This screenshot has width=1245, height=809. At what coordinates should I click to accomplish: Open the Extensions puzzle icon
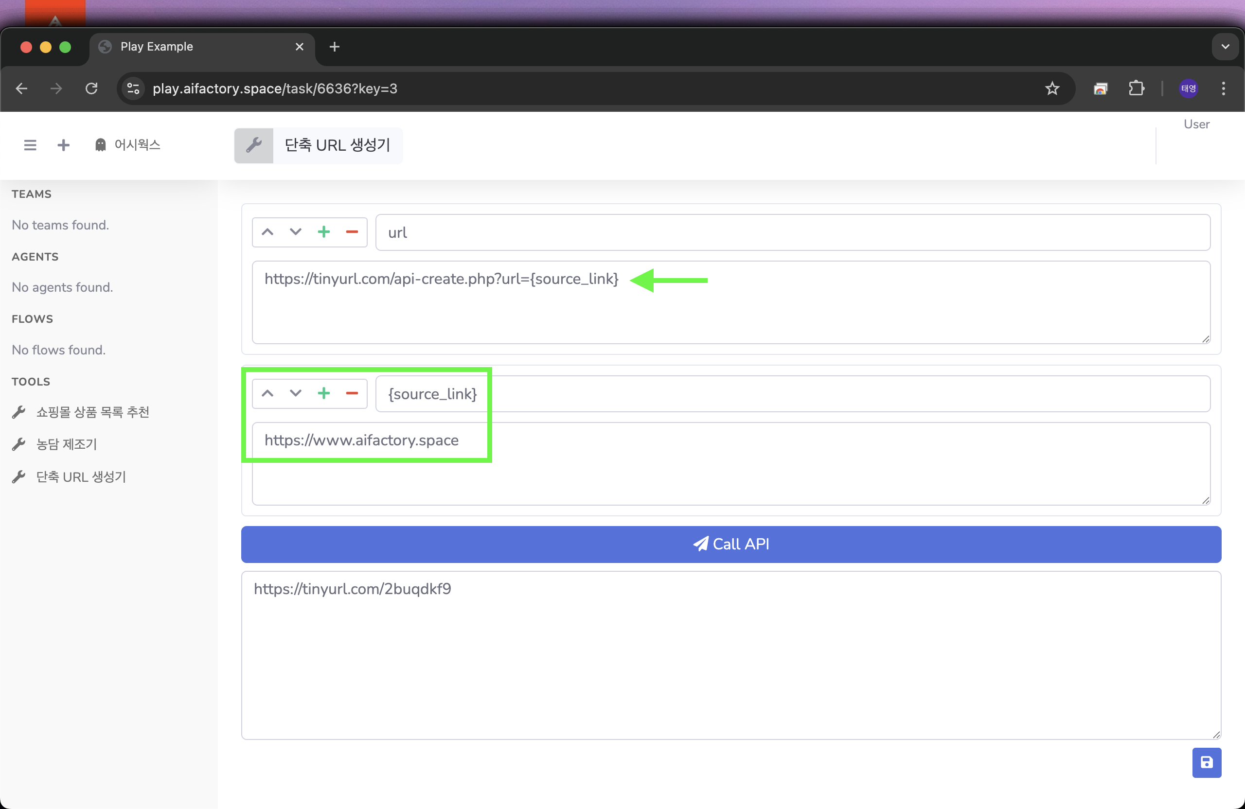point(1136,88)
